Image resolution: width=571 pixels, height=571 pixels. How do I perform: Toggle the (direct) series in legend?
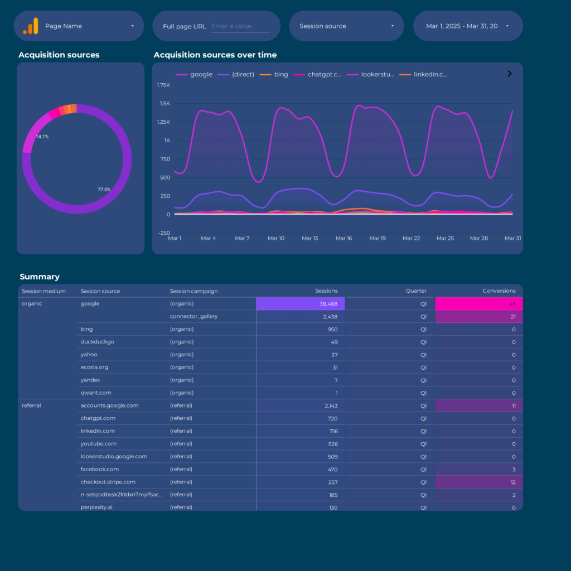pyautogui.click(x=236, y=74)
